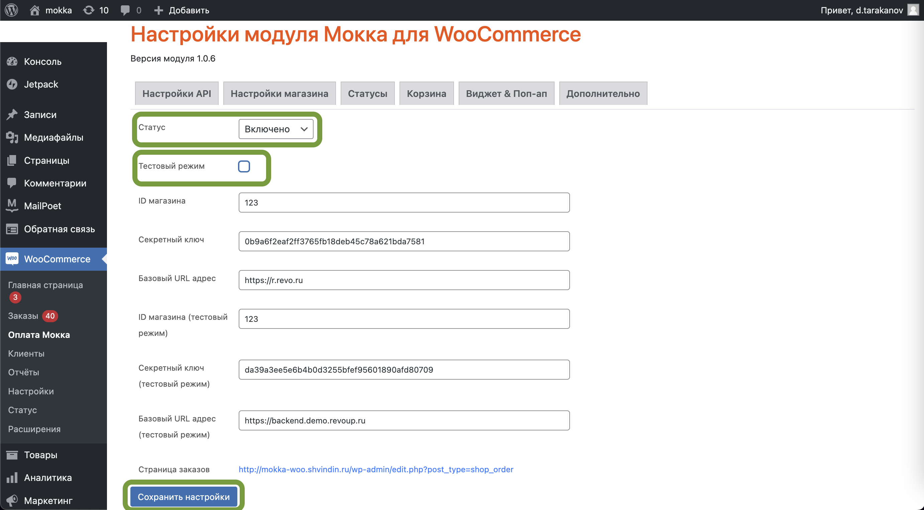Open Главная страница in WooCommerce submenu
The width and height of the screenshot is (924, 510).
point(45,285)
